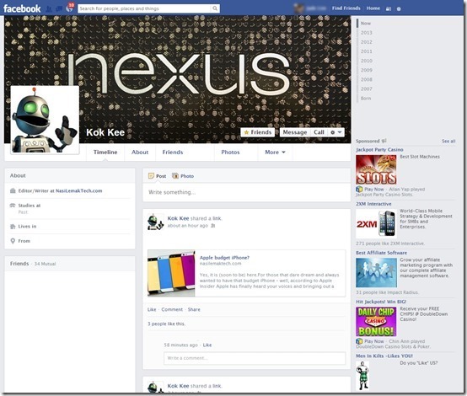Open account settings gear in top bar
This screenshot has width=467, height=396.
(x=399, y=9)
